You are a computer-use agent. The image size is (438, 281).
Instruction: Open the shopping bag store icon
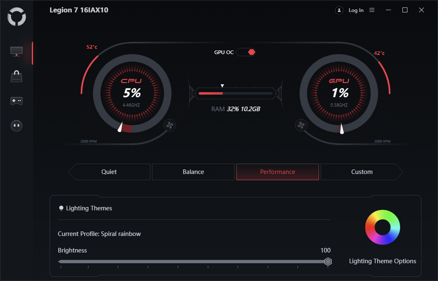17,76
